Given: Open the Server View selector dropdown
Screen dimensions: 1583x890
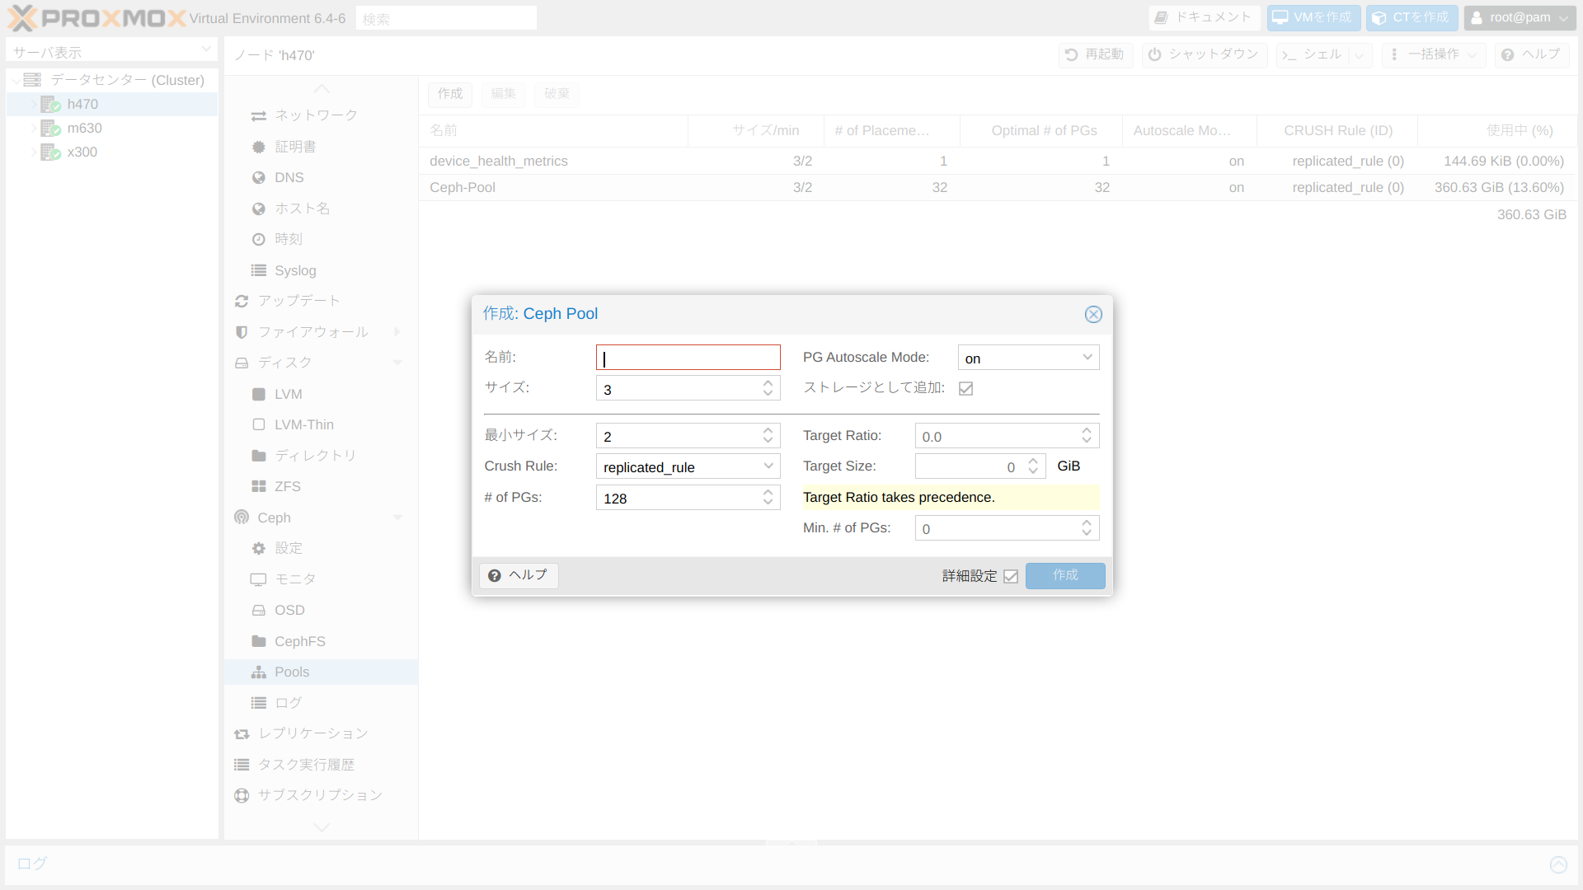Looking at the screenshot, I should click(x=111, y=51).
